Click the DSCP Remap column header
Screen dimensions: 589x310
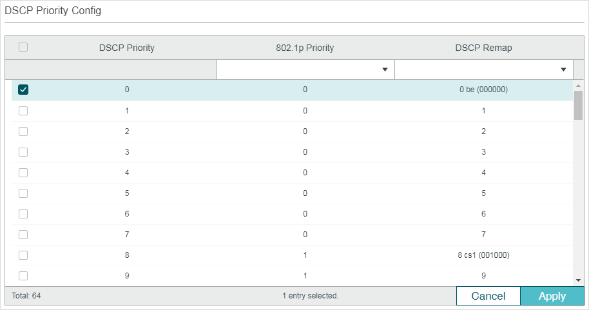[483, 48]
